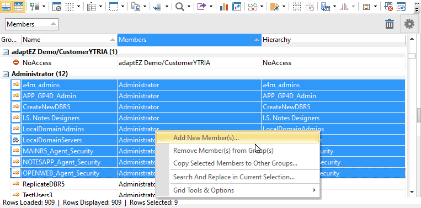Click the trash can delete icon

390,24
